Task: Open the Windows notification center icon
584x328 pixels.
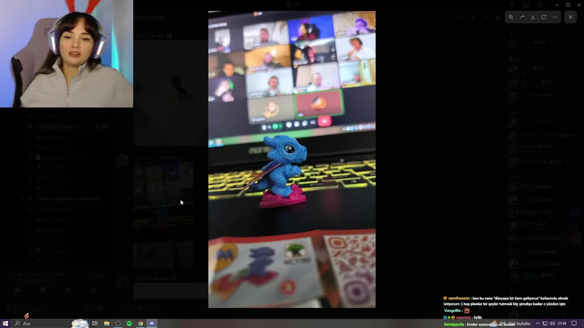Action: click(x=574, y=323)
